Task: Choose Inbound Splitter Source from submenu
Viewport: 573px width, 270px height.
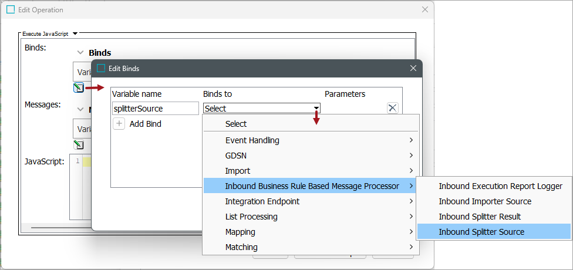Action: (481, 232)
